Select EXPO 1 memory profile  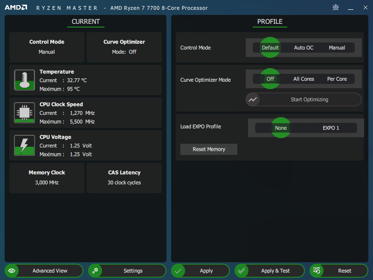(331, 128)
